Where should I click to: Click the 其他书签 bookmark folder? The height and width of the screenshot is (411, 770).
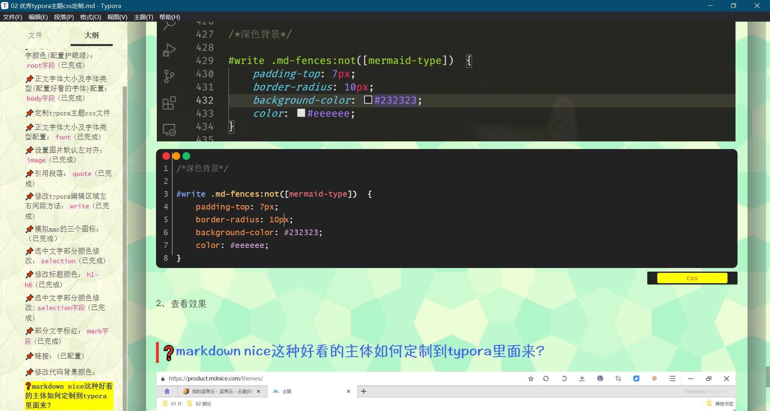pyautogui.click(x=720, y=404)
